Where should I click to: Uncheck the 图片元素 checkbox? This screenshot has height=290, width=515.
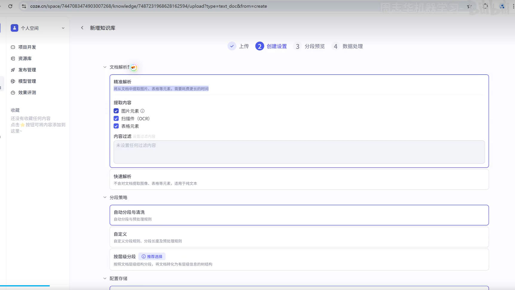point(116,111)
